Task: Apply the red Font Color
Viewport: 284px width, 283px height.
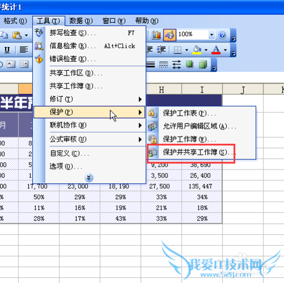Action: click(x=216, y=50)
